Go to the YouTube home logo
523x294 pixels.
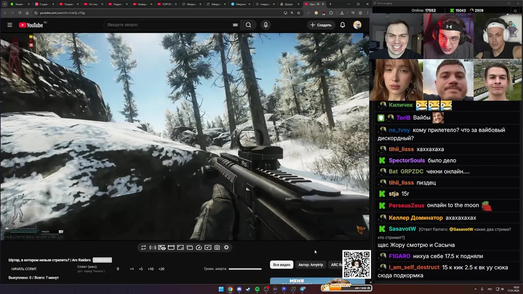[x=31, y=25]
